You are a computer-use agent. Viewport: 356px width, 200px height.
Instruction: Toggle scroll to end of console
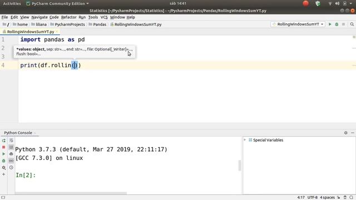[x=11, y=147]
